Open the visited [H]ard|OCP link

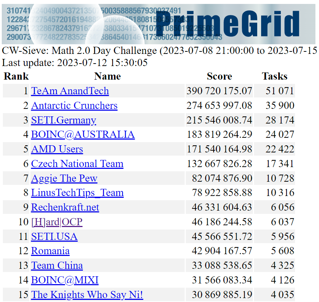pyautogui.click(x=57, y=222)
